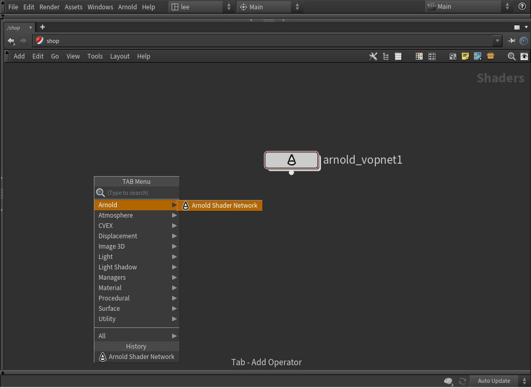Click the brain memory icon in the bottom bar
This screenshot has width=531, height=388.
click(x=448, y=381)
